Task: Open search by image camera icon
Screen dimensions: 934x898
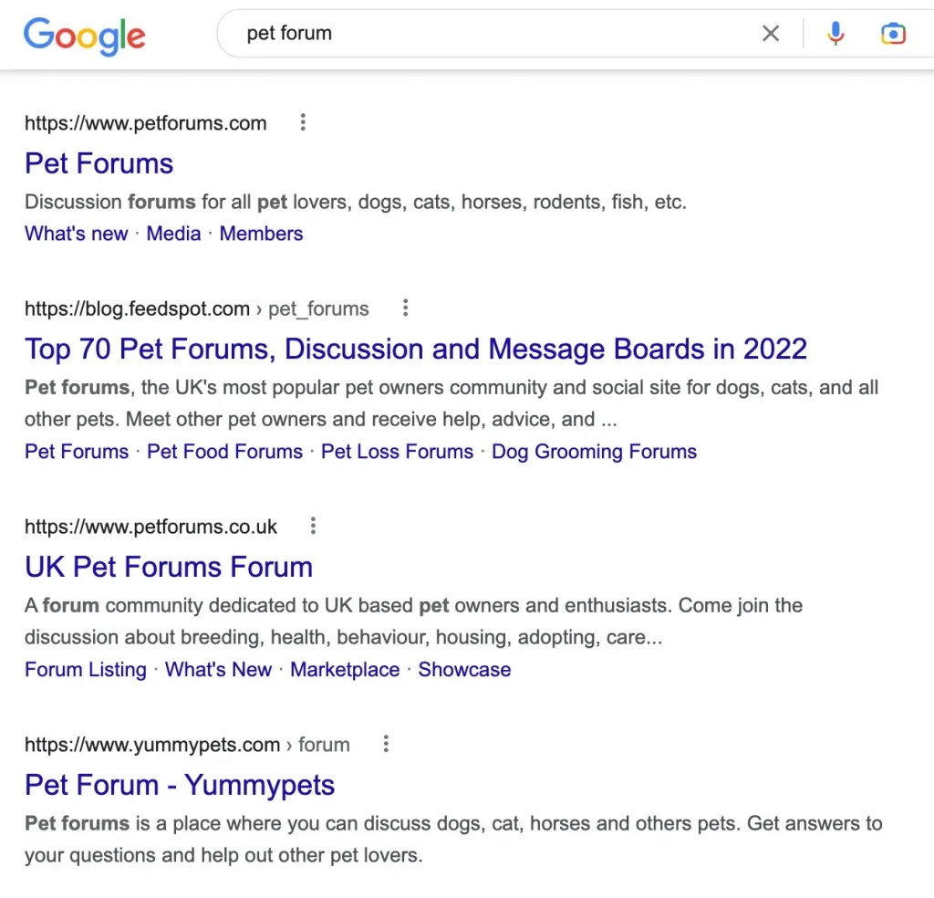Action: coord(893,34)
